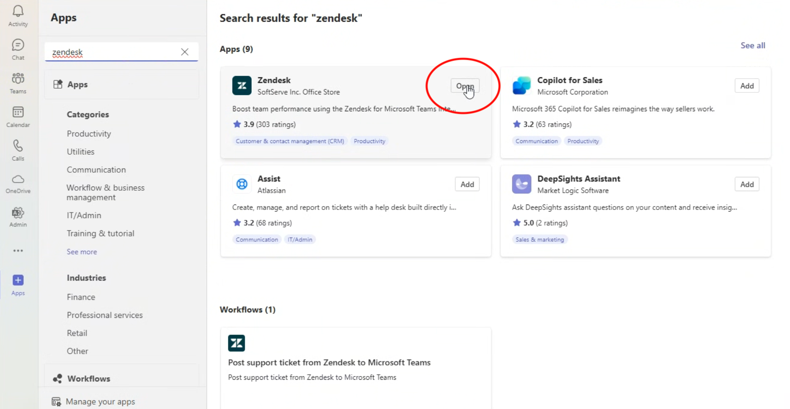
Task: Click the Sales & marketing tag
Action: (x=540, y=240)
